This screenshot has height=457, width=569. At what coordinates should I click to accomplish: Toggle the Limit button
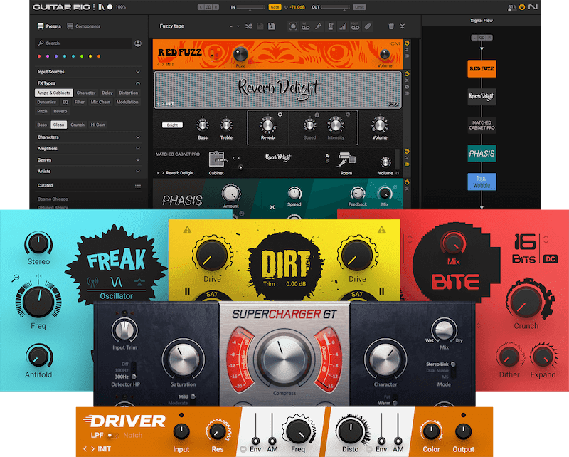click(359, 7)
